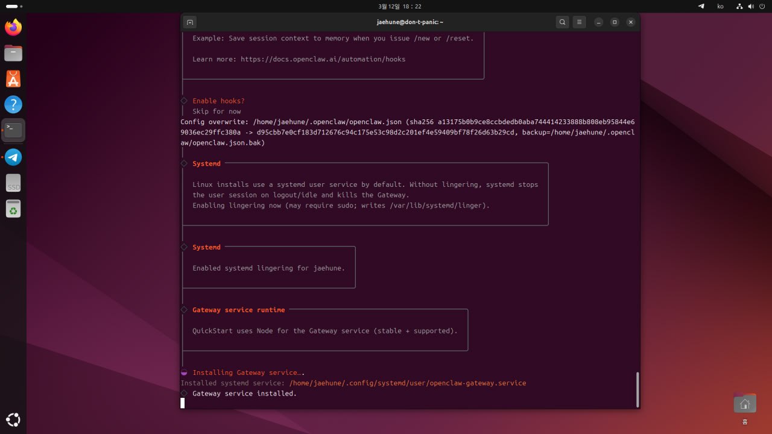
Task: Open Firefox from the dock
Action: click(13, 27)
